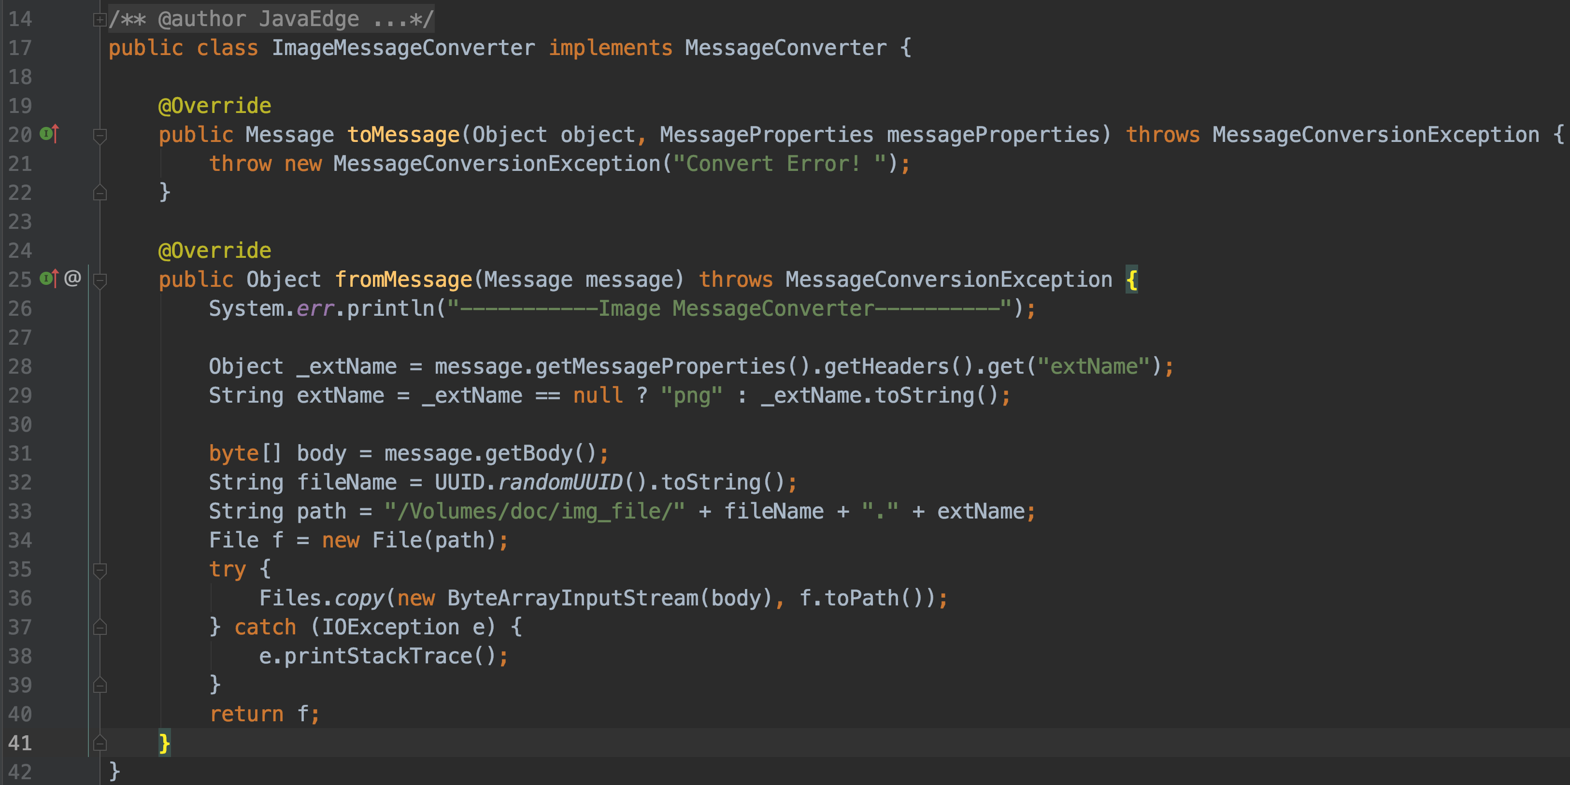Click fold-end marker on line 39
The width and height of the screenshot is (1570, 785).
[x=100, y=685]
